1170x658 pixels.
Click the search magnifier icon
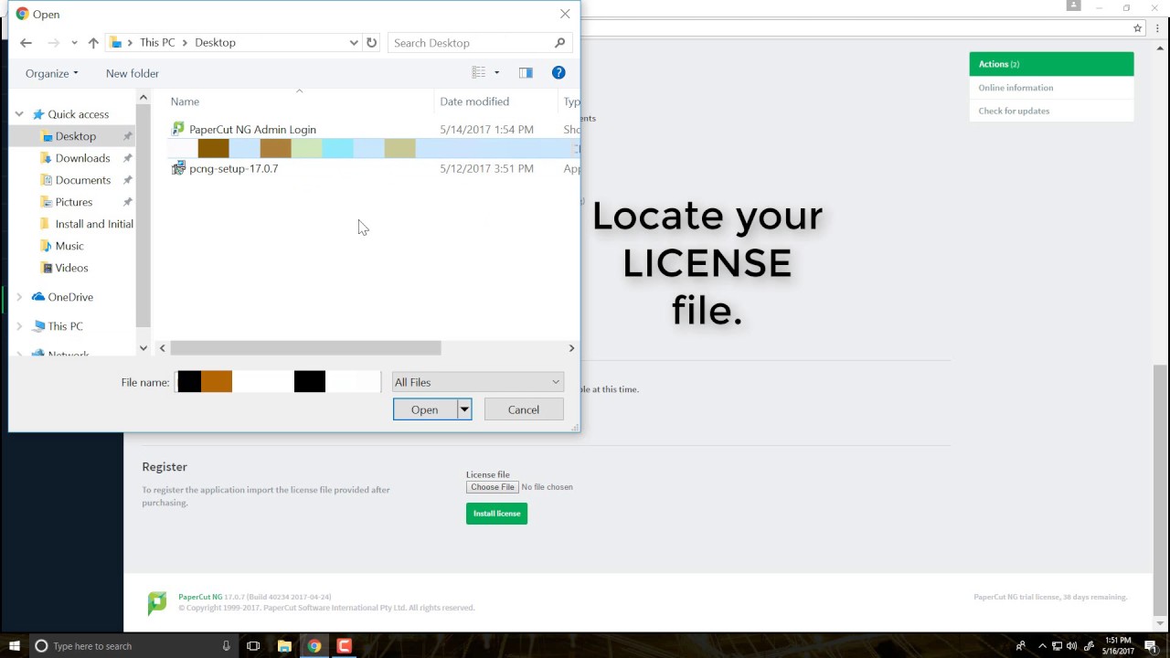559,43
